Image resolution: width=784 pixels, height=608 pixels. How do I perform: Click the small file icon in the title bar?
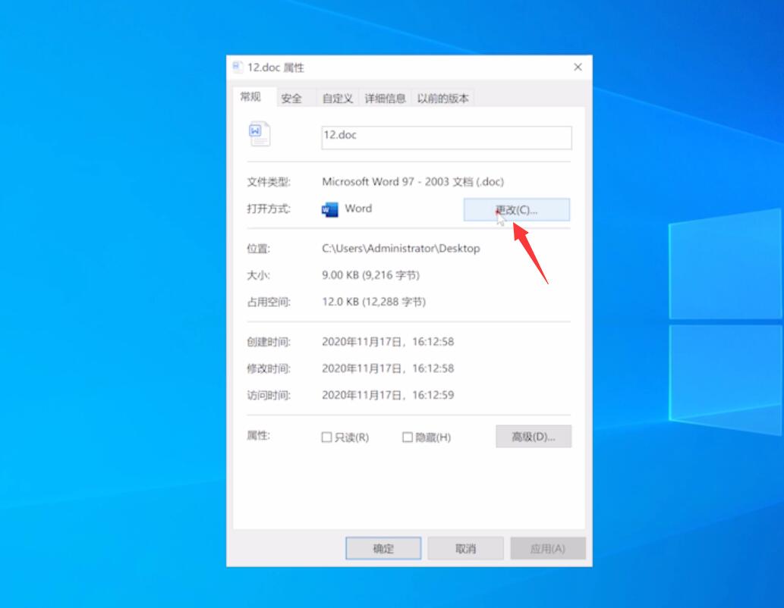pyautogui.click(x=237, y=67)
